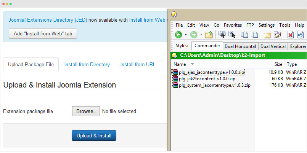
Task: Click the green Back arrow in file manager
Action: (178, 35)
